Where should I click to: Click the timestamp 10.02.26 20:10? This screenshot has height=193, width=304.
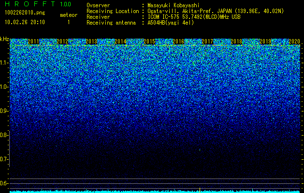pyautogui.click(x=25, y=22)
